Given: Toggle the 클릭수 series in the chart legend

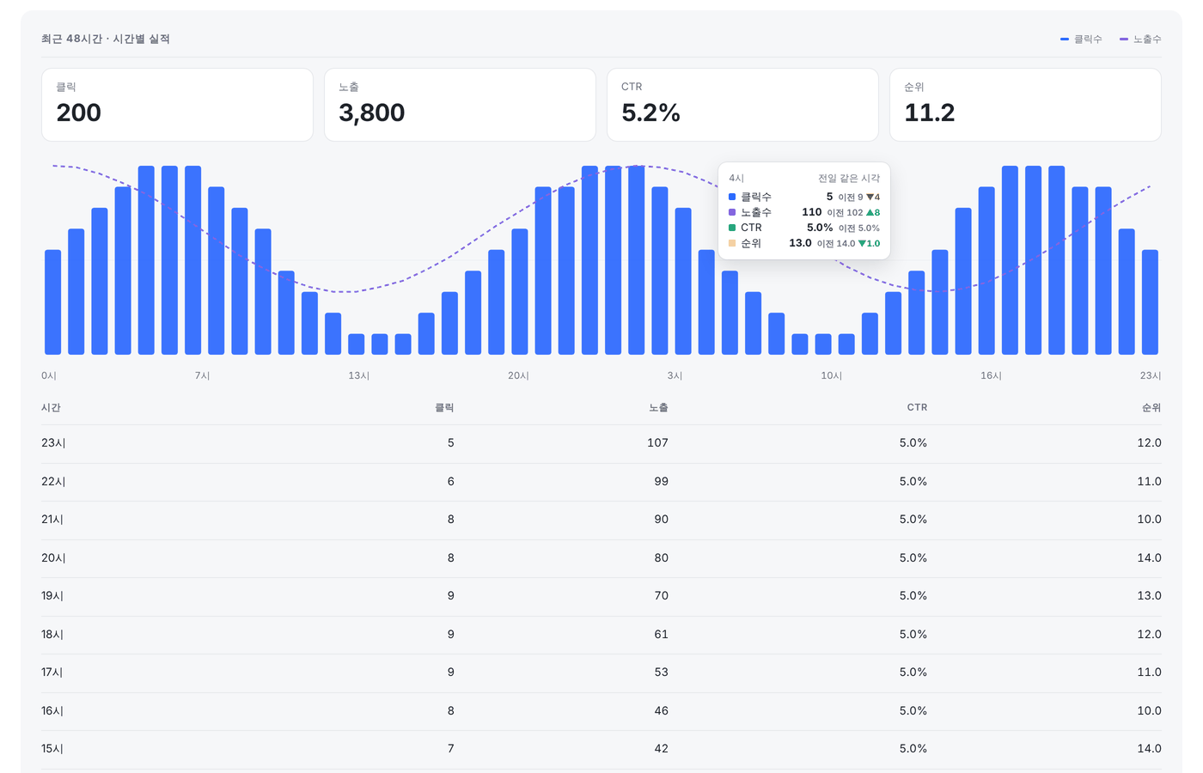Looking at the screenshot, I should point(1081,40).
